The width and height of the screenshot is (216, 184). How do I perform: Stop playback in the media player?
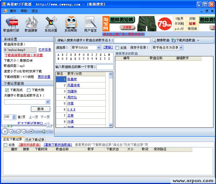(x=11, y=132)
